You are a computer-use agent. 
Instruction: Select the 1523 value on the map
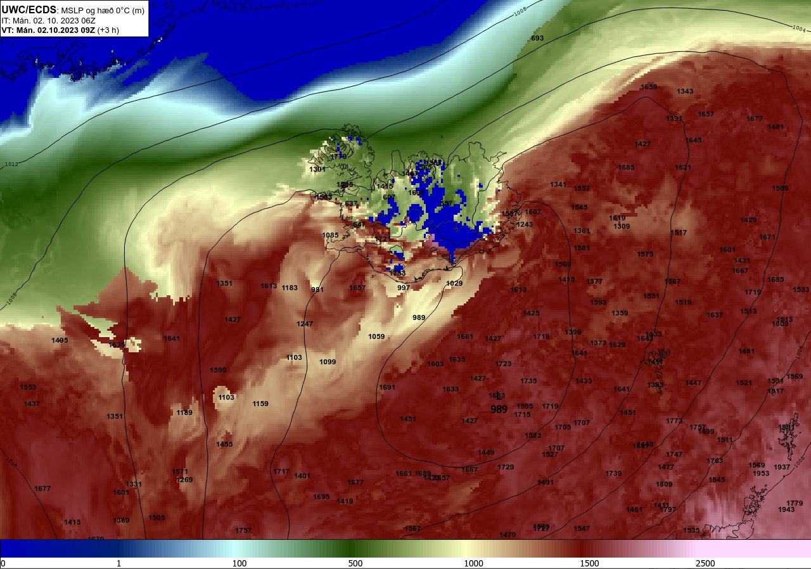(533, 435)
